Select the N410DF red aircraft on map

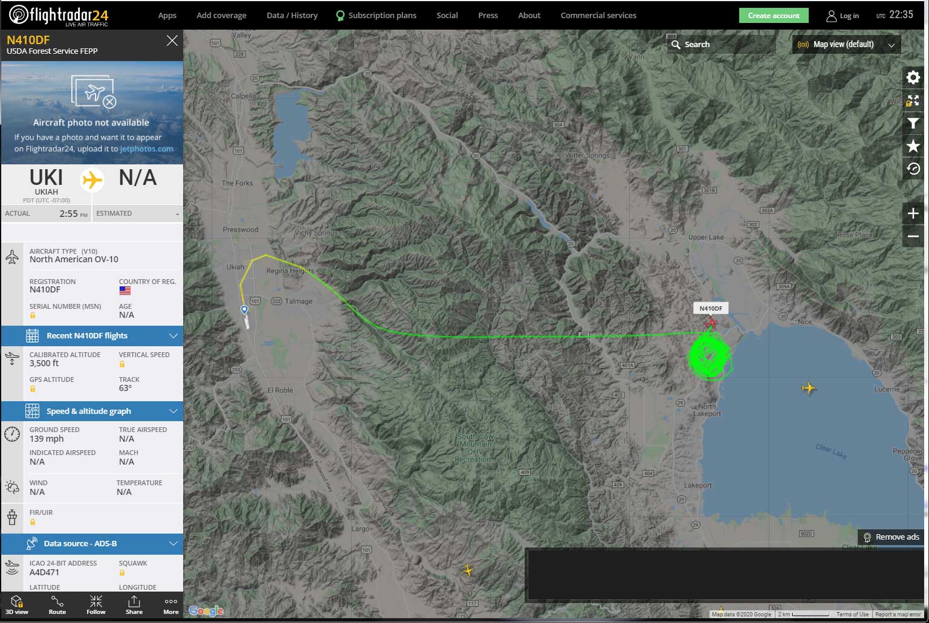click(x=711, y=324)
